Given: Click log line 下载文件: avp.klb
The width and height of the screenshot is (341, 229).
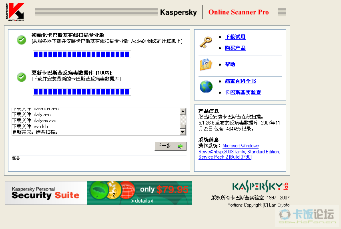Looking at the screenshot, I should coord(30,127).
